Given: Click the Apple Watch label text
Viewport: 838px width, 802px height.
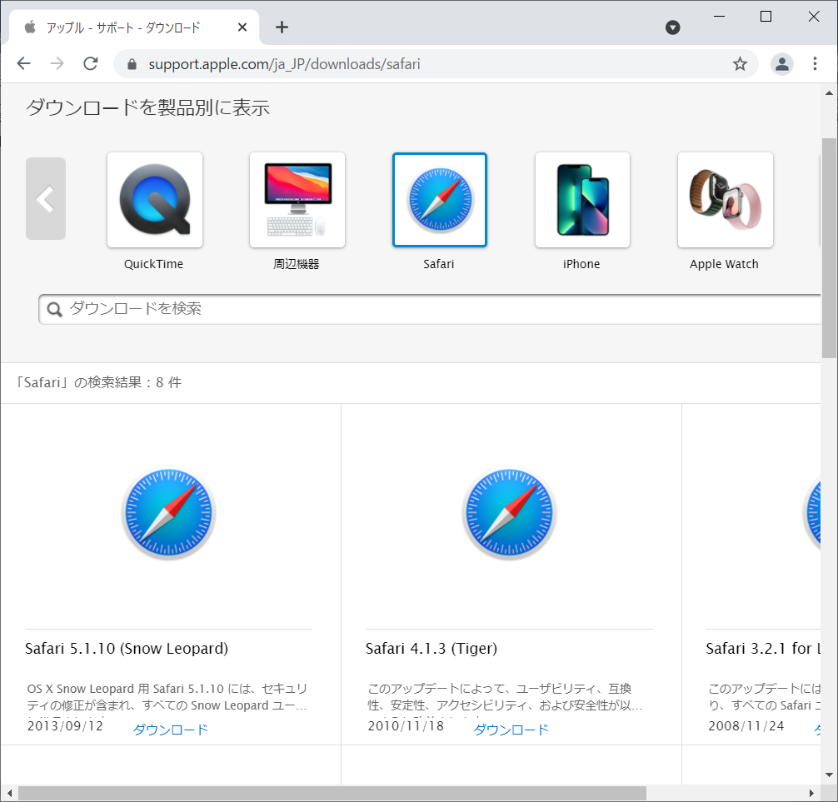Looking at the screenshot, I should tap(724, 264).
